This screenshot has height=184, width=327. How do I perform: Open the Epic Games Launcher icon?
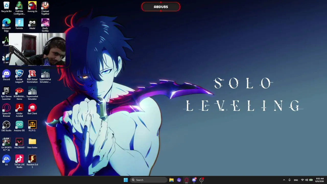pyautogui.click(x=6, y=93)
